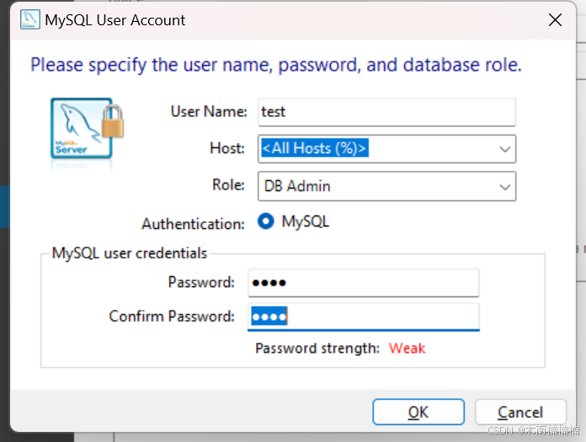Screen dimensions: 586x442
Task: Click into the Password field
Action: (363, 283)
